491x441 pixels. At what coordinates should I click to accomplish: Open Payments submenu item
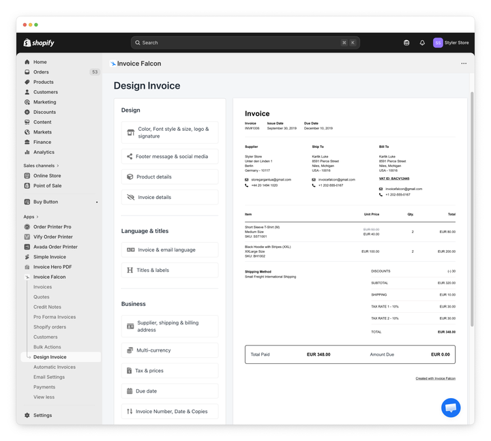click(x=44, y=387)
